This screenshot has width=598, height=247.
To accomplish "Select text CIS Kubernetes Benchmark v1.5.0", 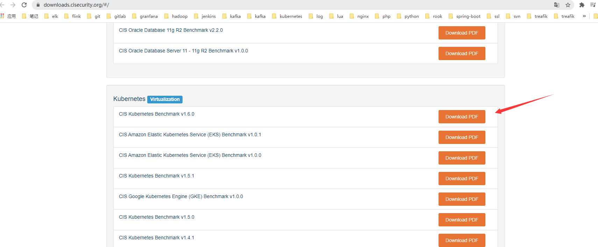I will click(156, 217).
